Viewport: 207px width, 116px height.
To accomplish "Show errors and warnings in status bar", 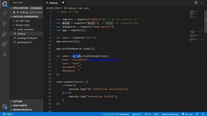I will [8, 114].
